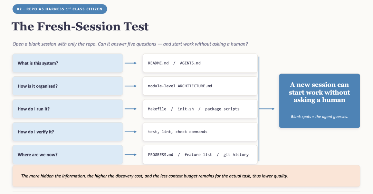Select the module-level ARCHITECTURE.md box

200,86
